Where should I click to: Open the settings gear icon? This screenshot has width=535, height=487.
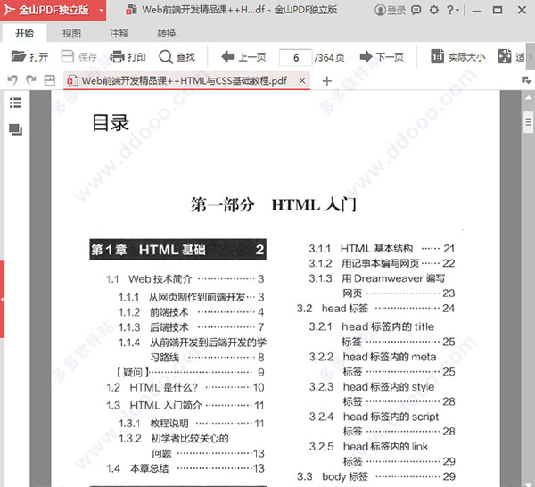(x=434, y=10)
